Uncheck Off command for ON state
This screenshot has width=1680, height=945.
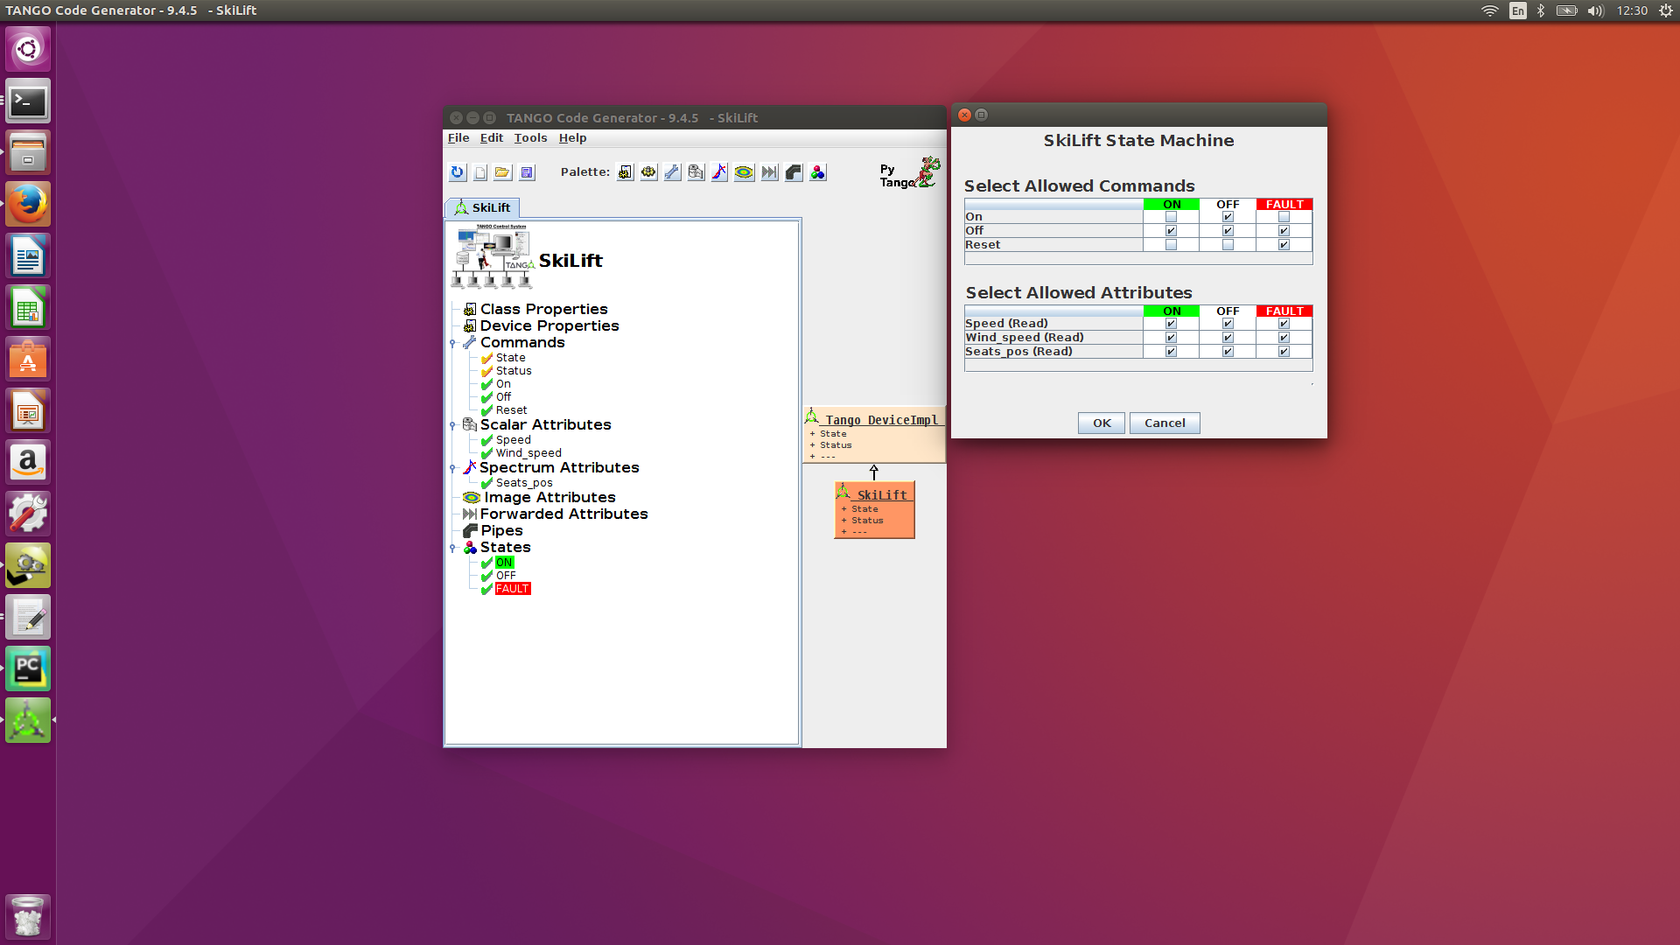click(1171, 231)
